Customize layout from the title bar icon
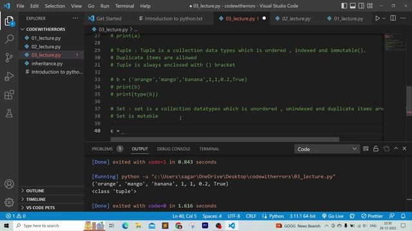The width and height of the screenshot is (412, 231). (x=370, y=6)
